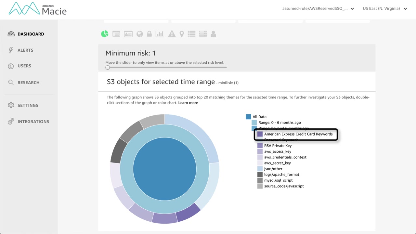Click the minimum risk slider handle
The image size is (416, 234).
pos(108,67)
